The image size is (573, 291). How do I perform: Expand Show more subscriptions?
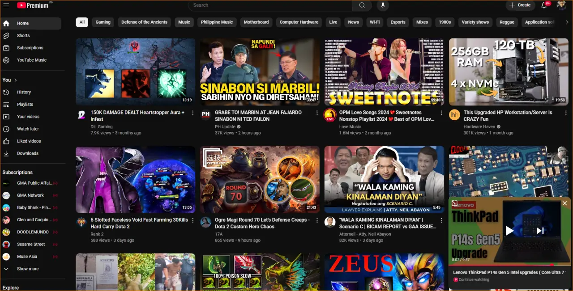coord(31,269)
